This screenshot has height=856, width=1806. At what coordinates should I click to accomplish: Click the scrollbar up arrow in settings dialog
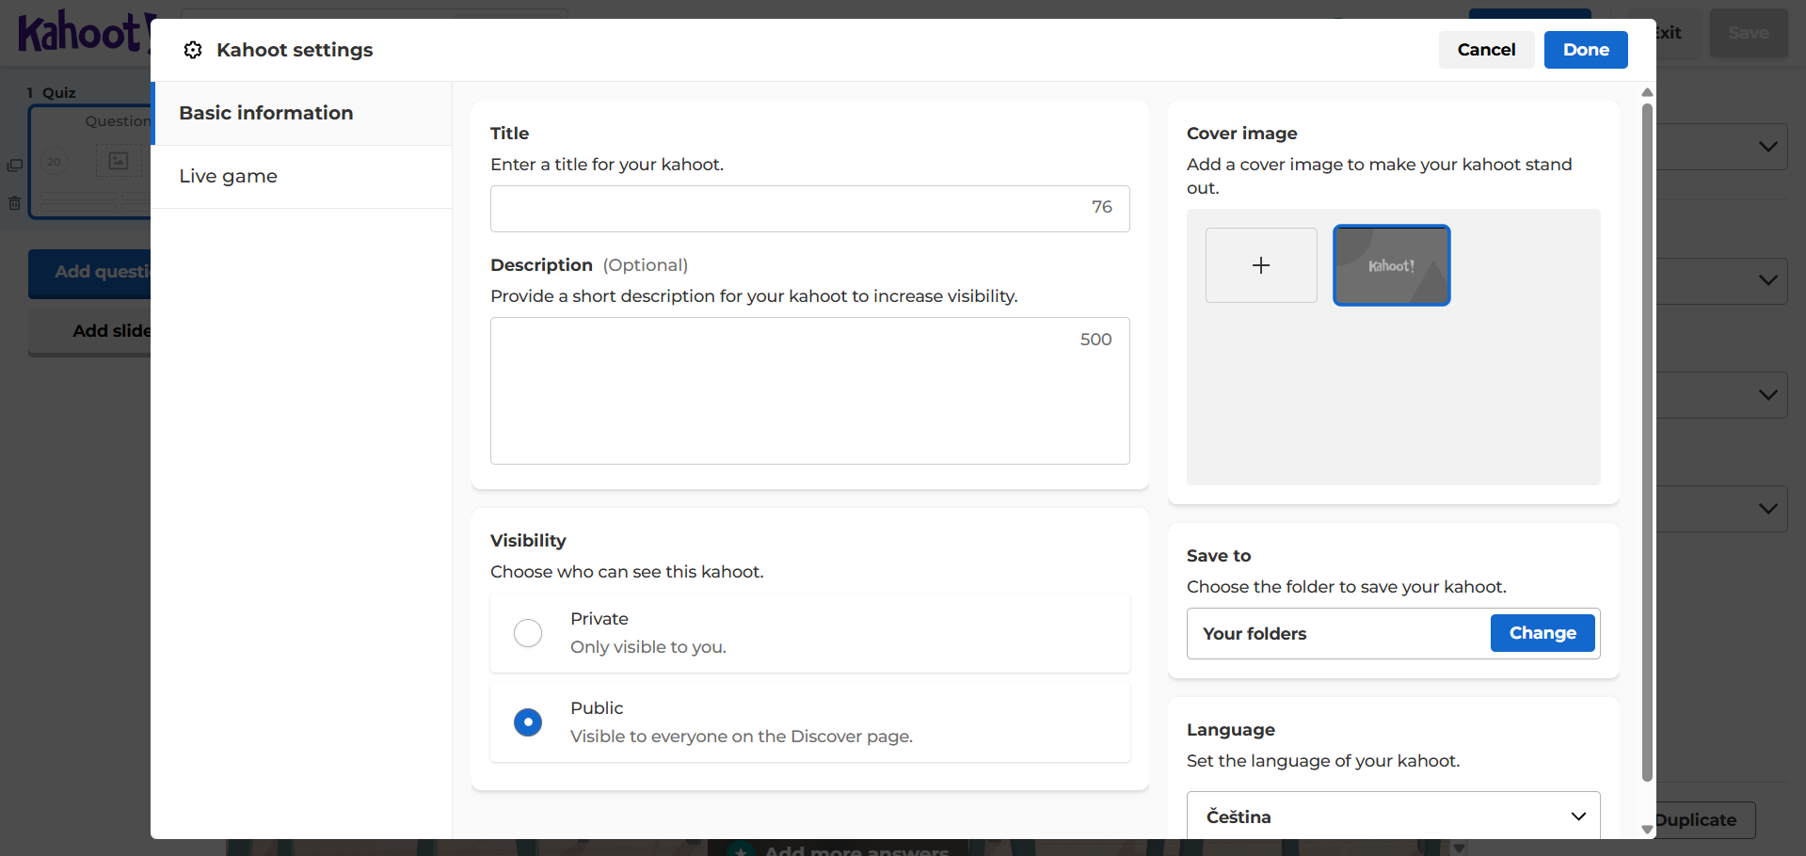coord(1647,92)
